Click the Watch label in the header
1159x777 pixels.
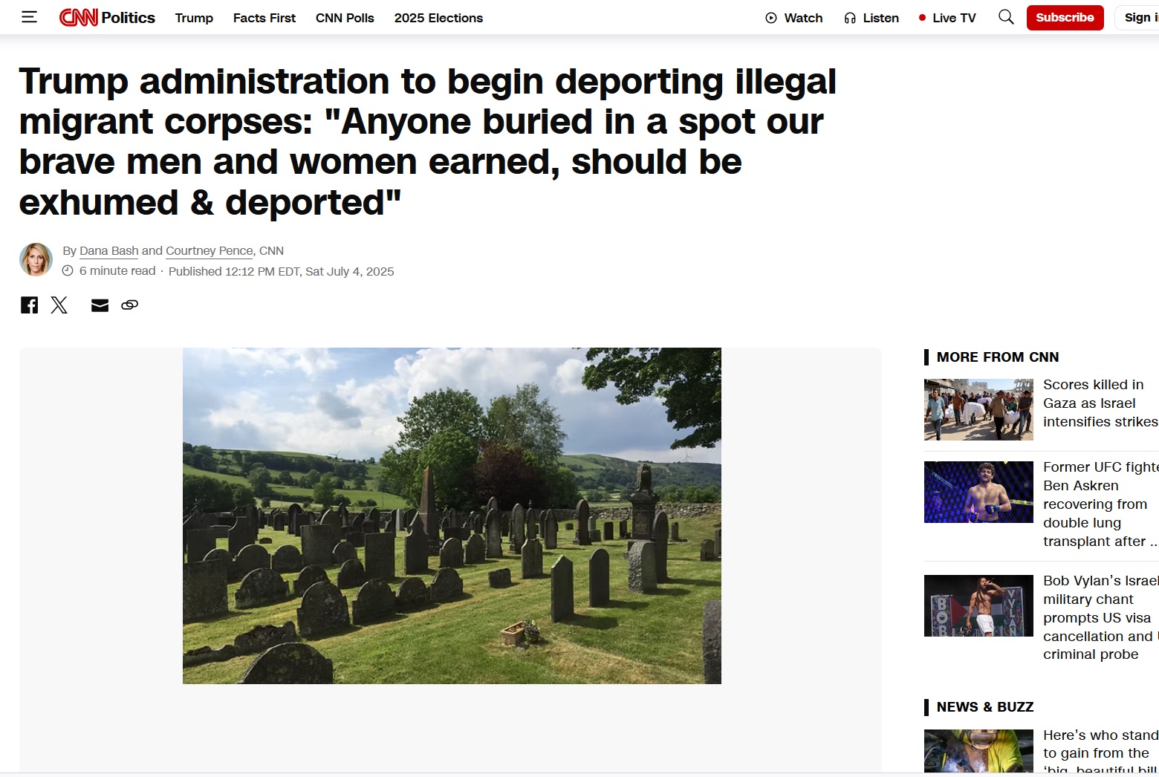tap(803, 18)
